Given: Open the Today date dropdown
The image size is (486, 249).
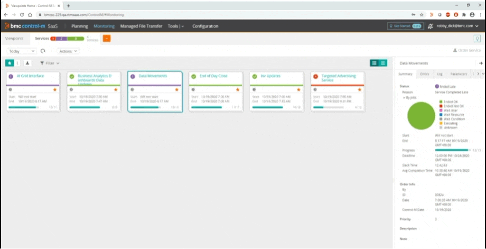Looking at the screenshot, I should pyautogui.click(x=21, y=51).
